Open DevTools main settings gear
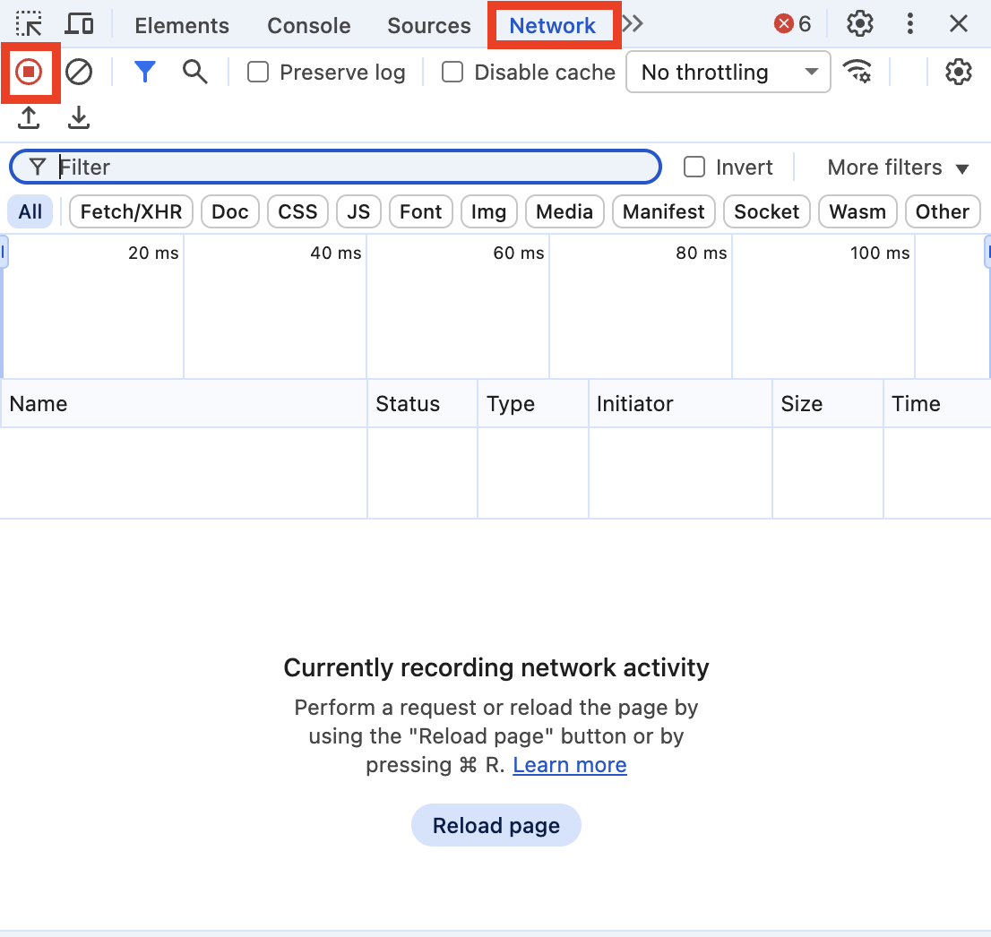Image resolution: width=991 pixels, height=937 pixels. point(859,24)
